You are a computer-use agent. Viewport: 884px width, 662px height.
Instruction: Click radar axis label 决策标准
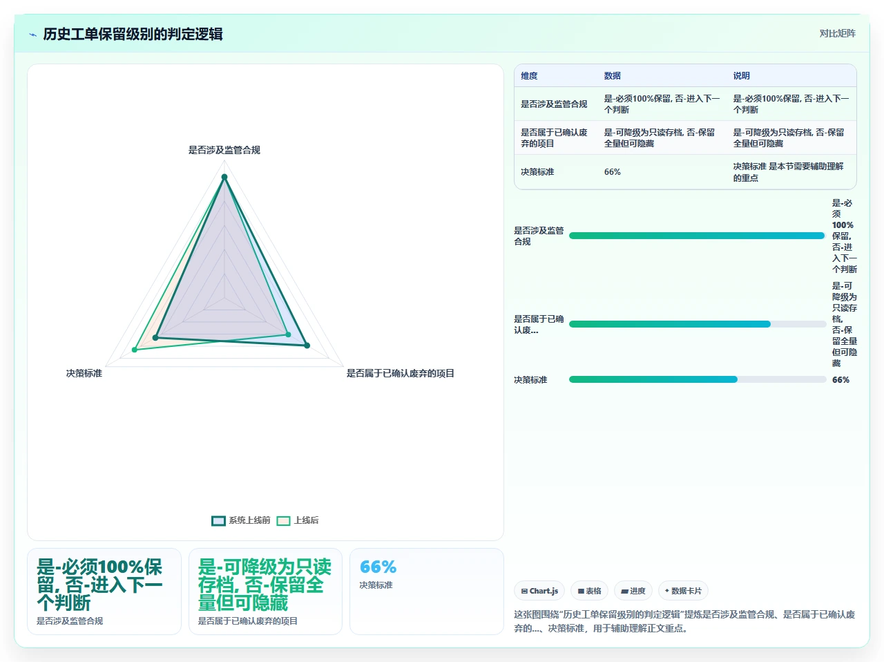84,373
